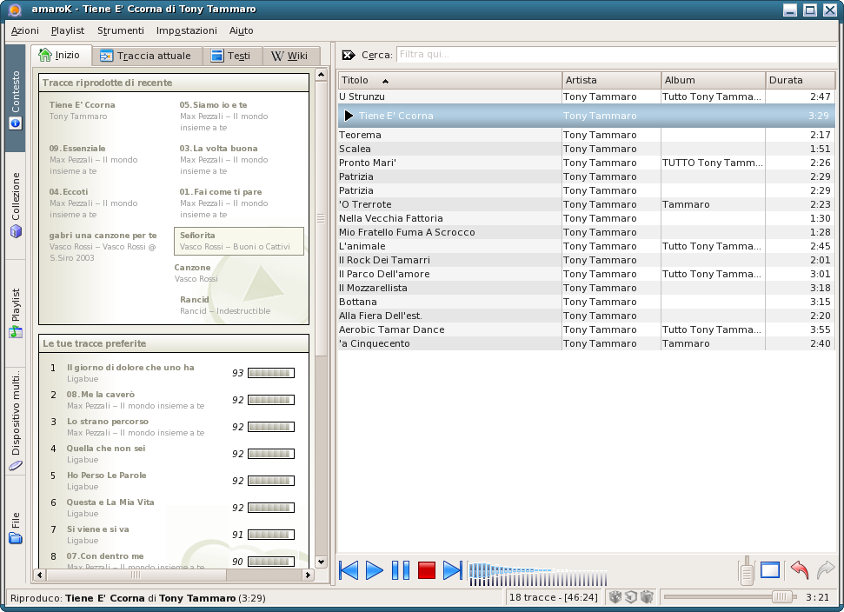Switch to the Inizio tab
Image resolution: width=844 pixels, height=612 pixels.
pyautogui.click(x=61, y=55)
